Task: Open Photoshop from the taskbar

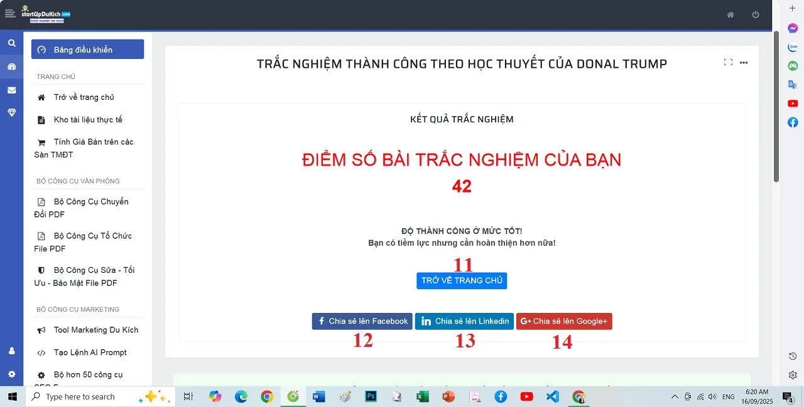Action: click(x=371, y=396)
